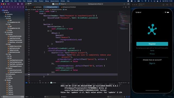Viewport: 174px width, 98px height.
Task: Toggle the inspector panel in Xcode
Action: pyautogui.click(x=128, y=4)
